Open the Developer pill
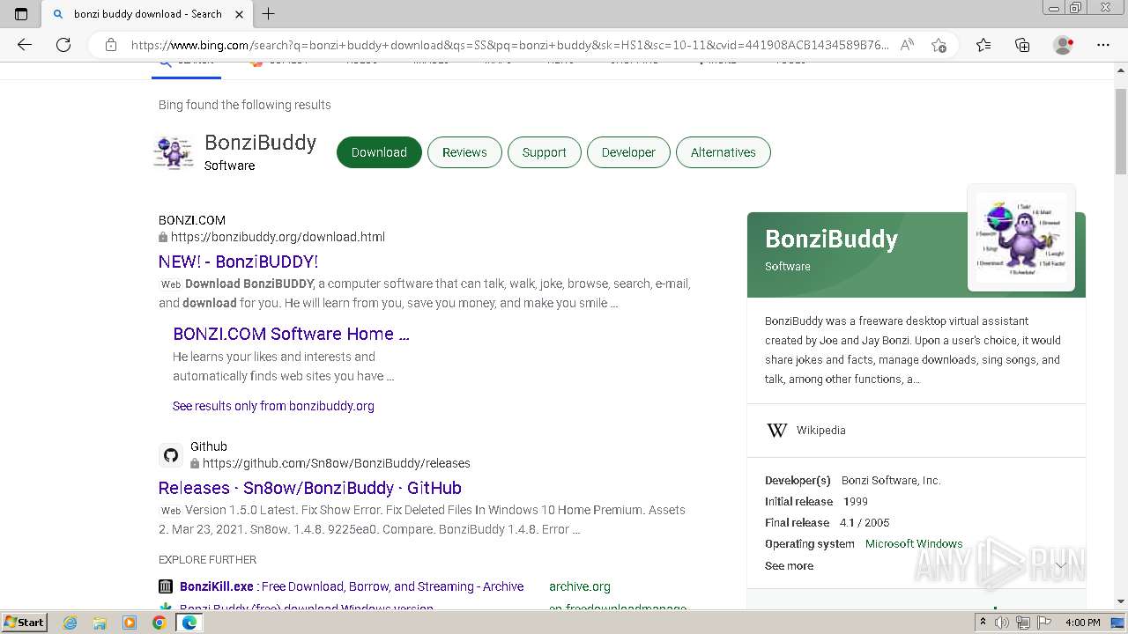 628,152
